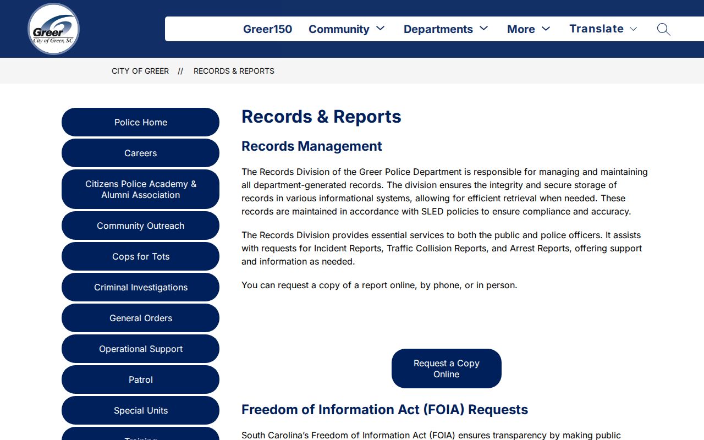Open Operational Support page
The image size is (704, 440).
[x=140, y=349]
